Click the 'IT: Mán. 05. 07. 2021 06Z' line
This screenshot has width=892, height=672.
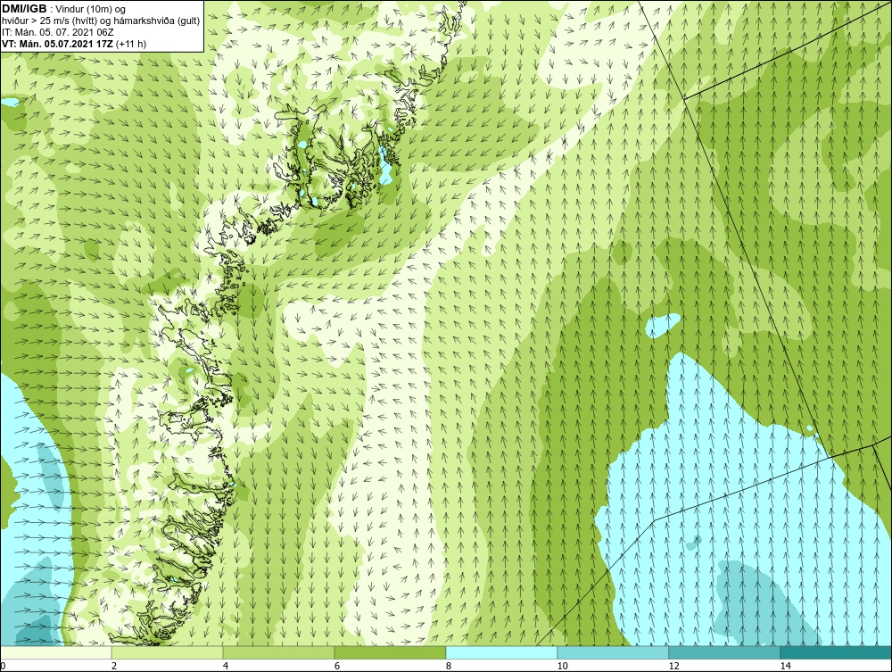57,32
